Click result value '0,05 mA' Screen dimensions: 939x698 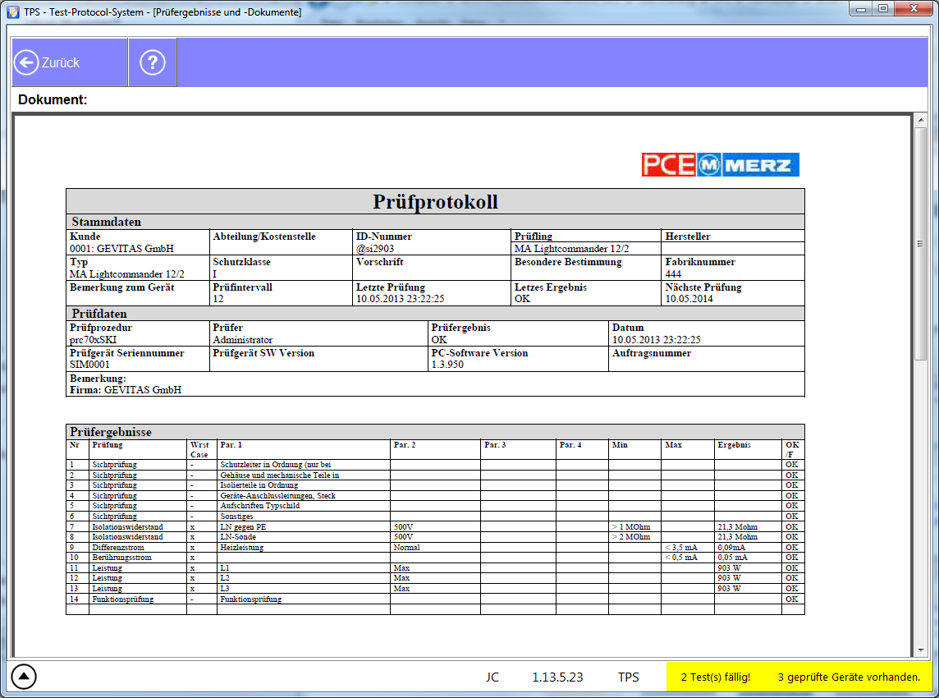[732, 558]
